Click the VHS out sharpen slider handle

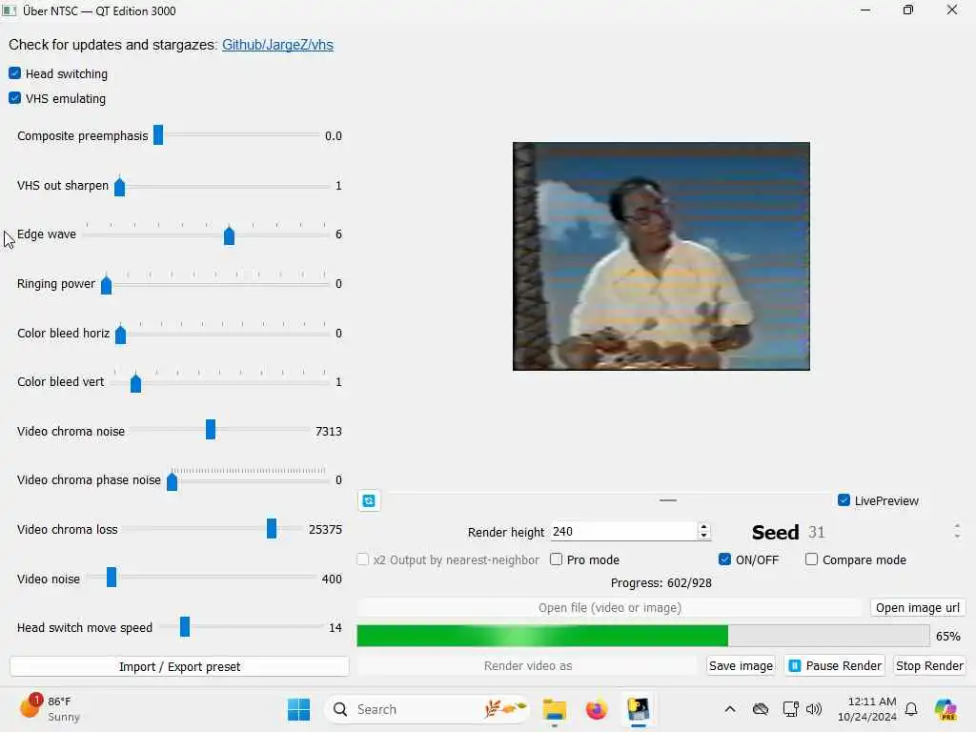pos(119,186)
